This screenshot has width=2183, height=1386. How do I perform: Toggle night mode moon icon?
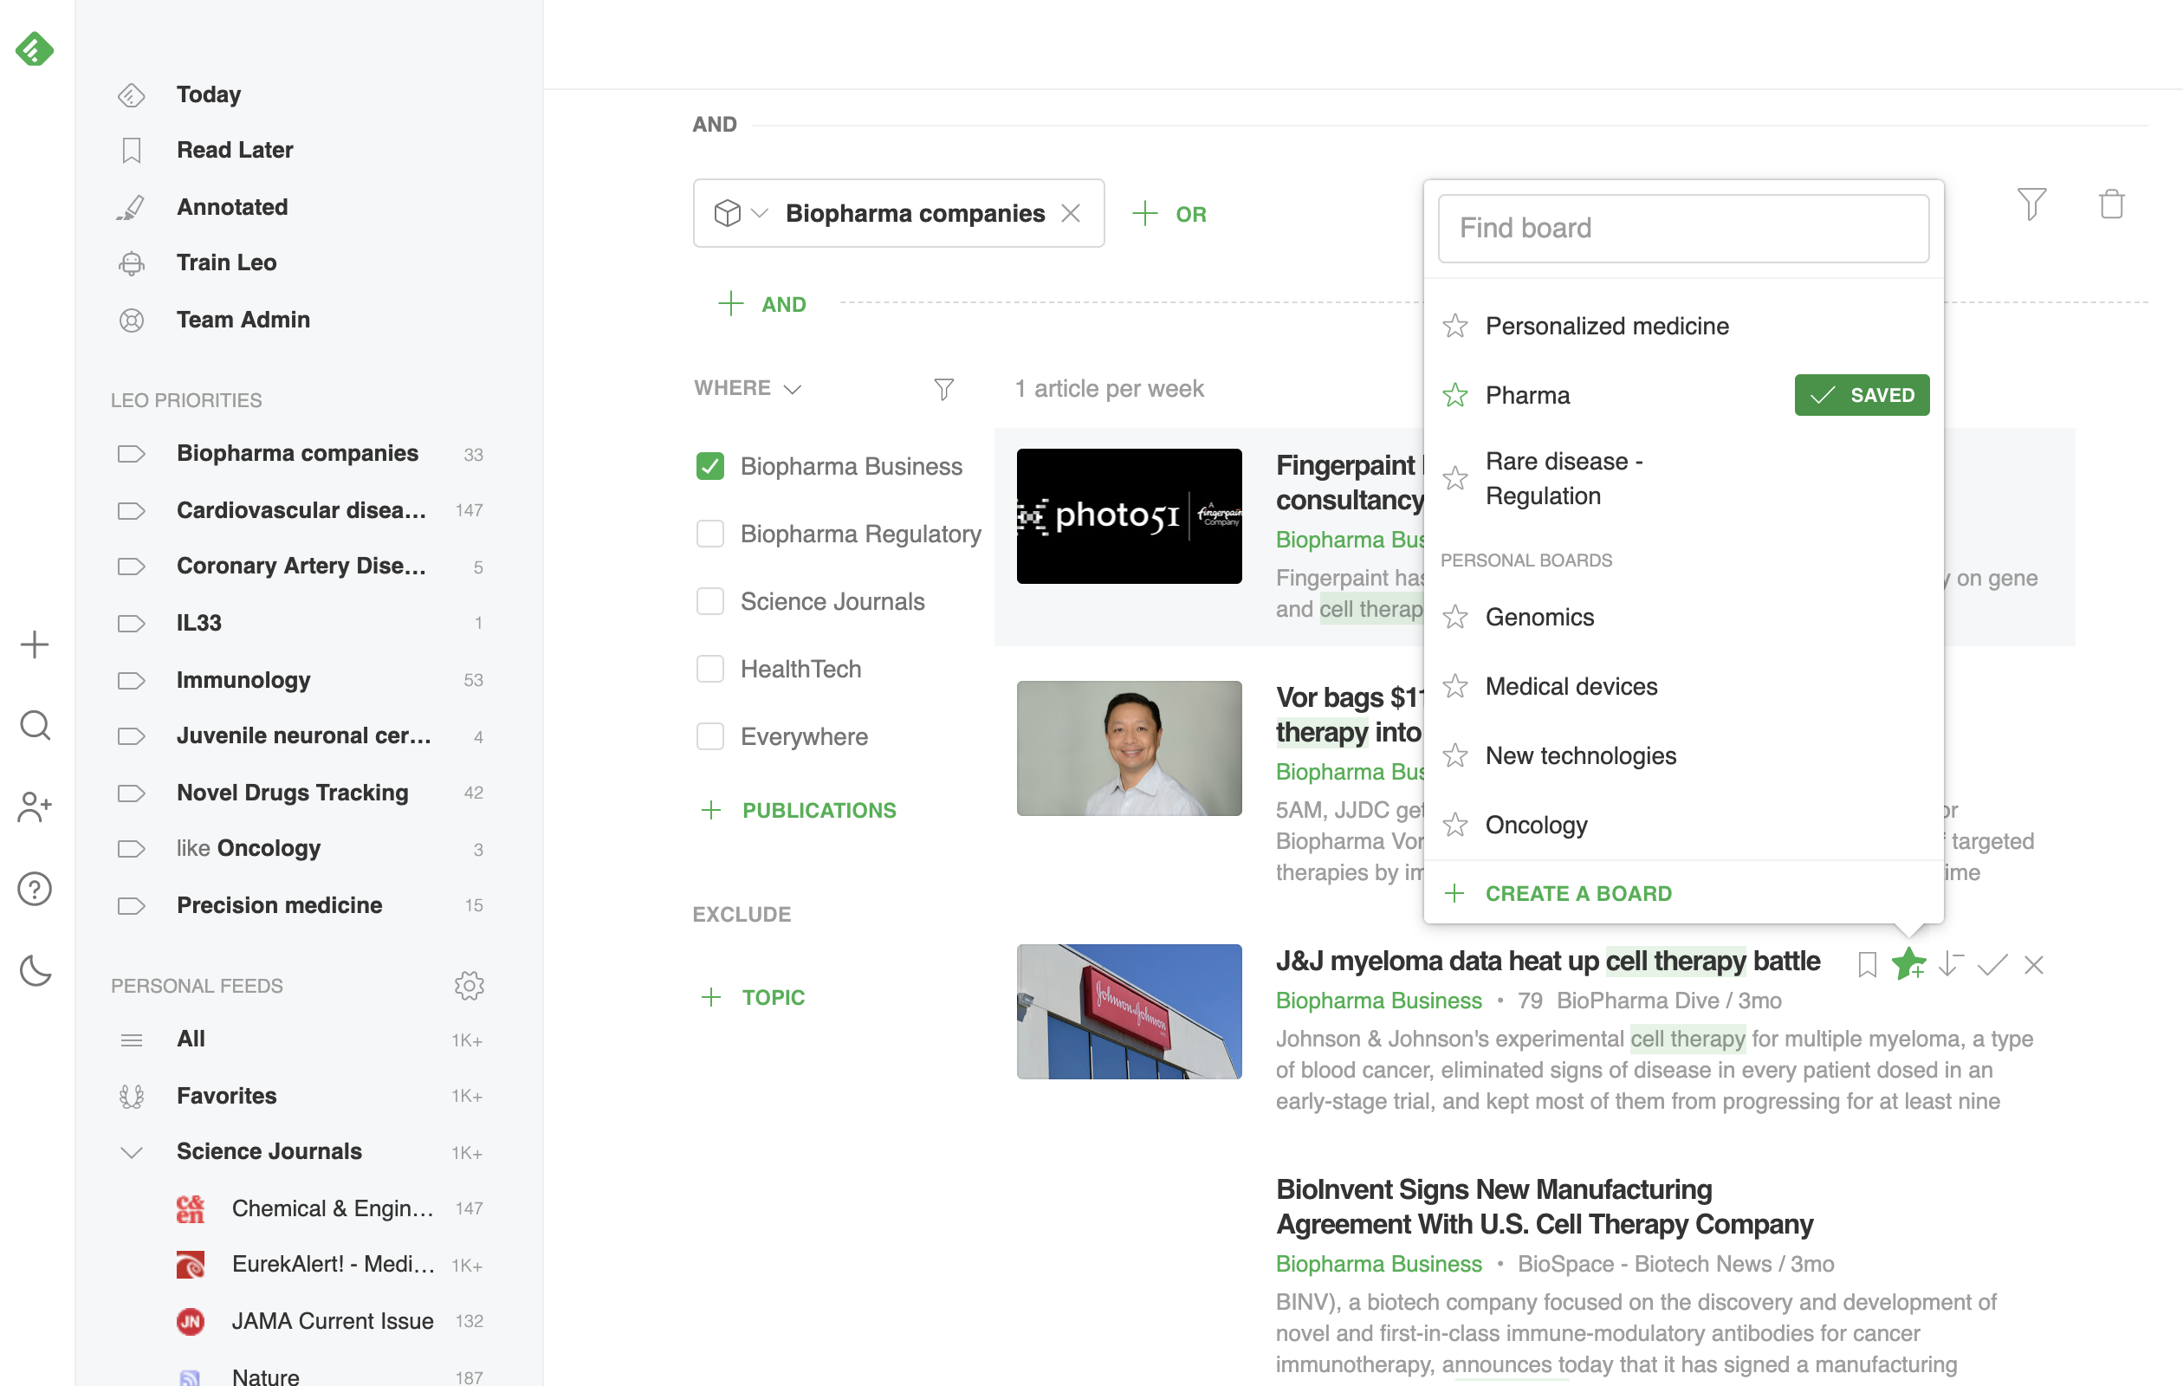(x=35, y=971)
